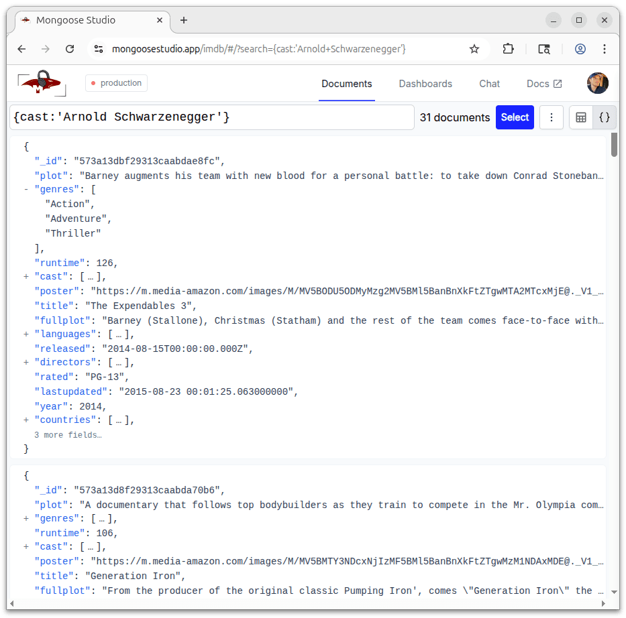The height and width of the screenshot is (618, 626).
Task: Click the browser address bar URL
Action: pos(259,49)
